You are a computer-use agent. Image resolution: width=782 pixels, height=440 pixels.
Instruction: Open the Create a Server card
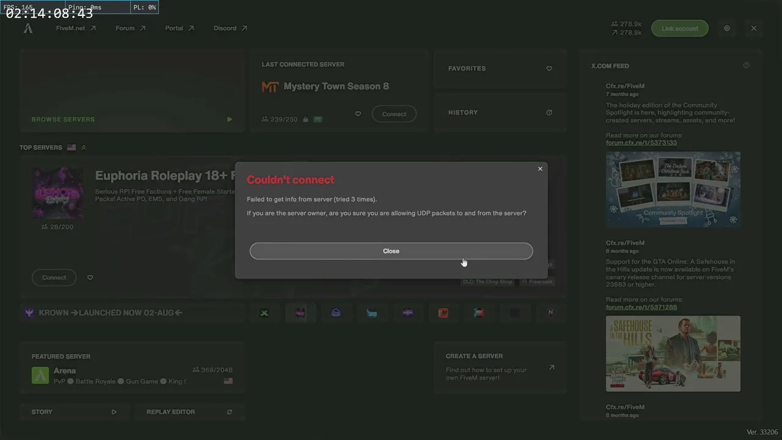(500, 369)
